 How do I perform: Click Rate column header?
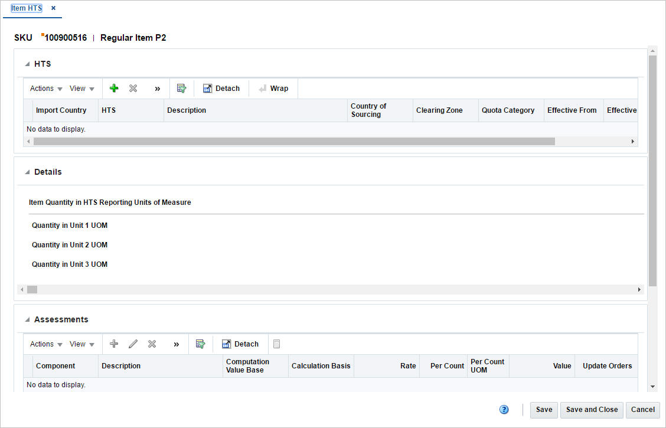pyautogui.click(x=387, y=366)
